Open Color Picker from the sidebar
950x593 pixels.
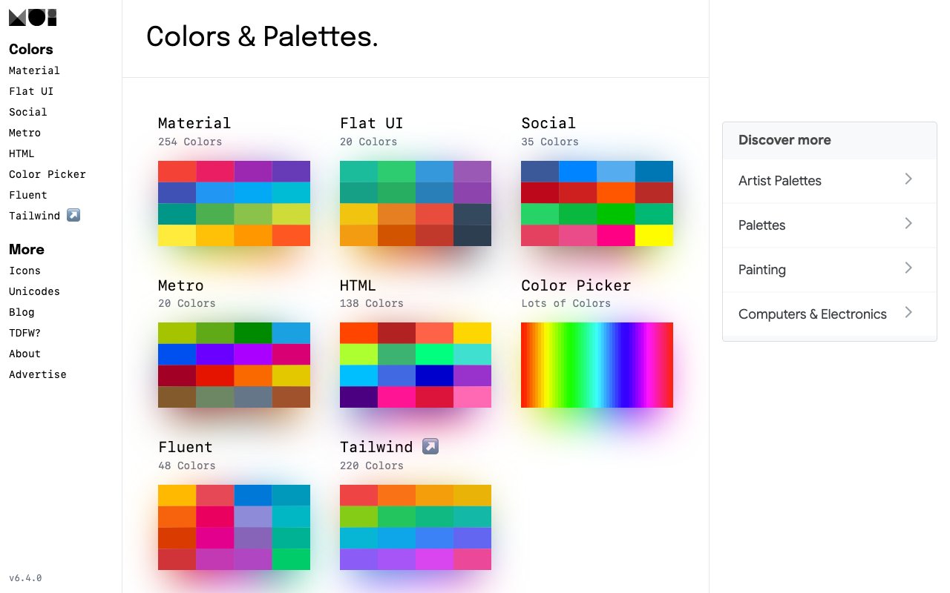pos(47,174)
